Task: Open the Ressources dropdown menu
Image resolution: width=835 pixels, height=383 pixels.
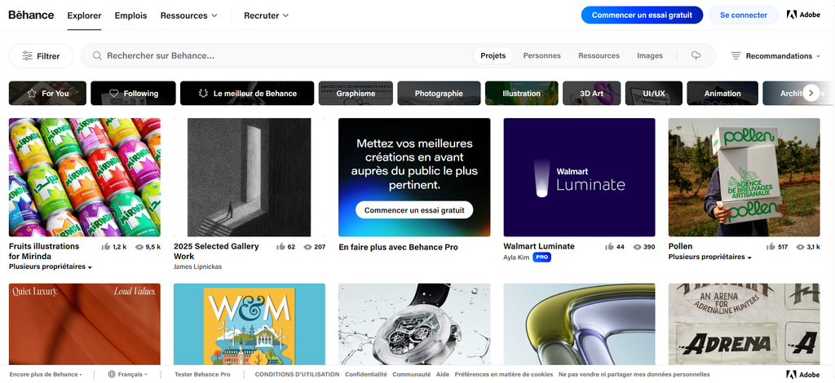Action: pyautogui.click(x=188, y=15)
